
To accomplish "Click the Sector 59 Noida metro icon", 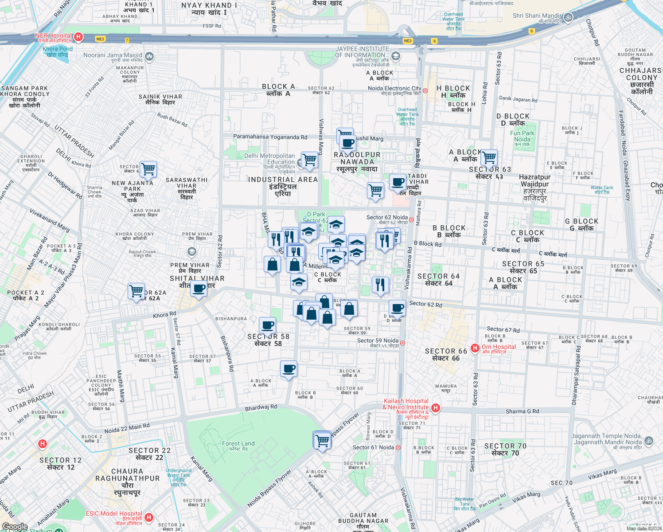I will pos(403,342).
